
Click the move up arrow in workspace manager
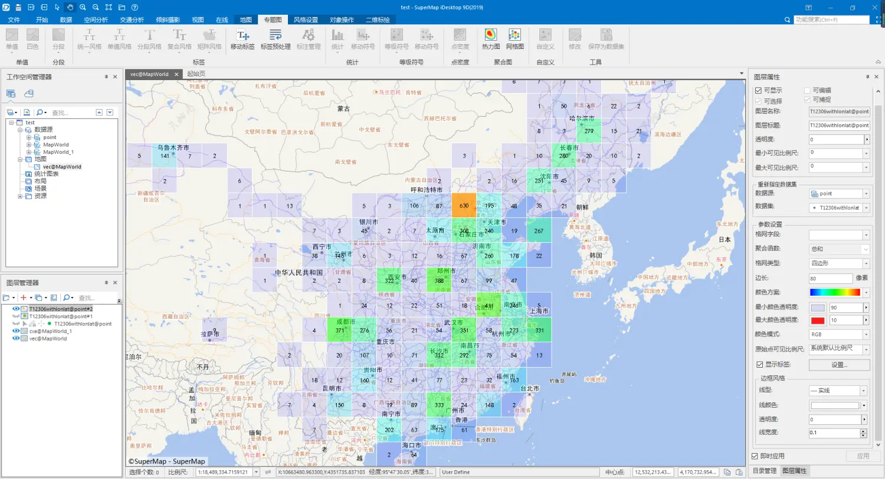click(99, 113)
